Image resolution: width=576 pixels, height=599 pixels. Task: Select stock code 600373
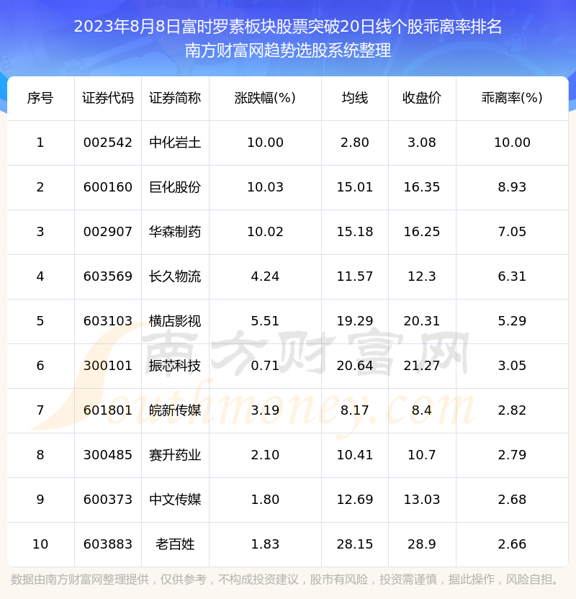tap(108, 500)
